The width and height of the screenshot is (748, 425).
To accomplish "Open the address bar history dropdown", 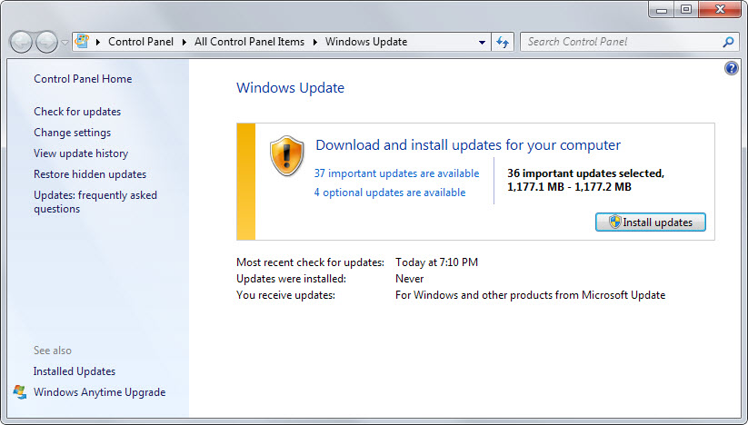I will pyautogui.click(x=482, y=43).
